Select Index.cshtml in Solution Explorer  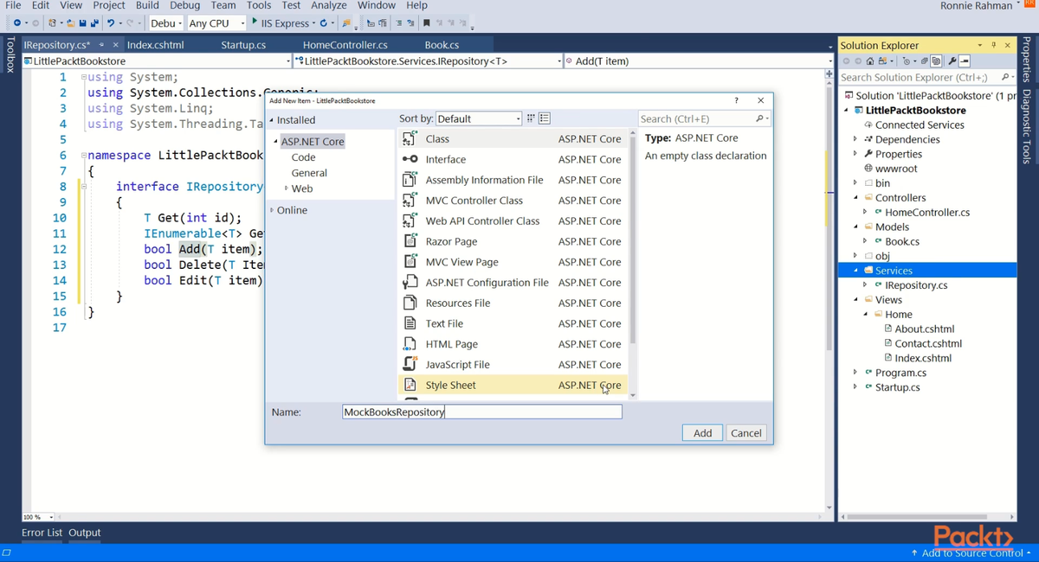[923, 358]
